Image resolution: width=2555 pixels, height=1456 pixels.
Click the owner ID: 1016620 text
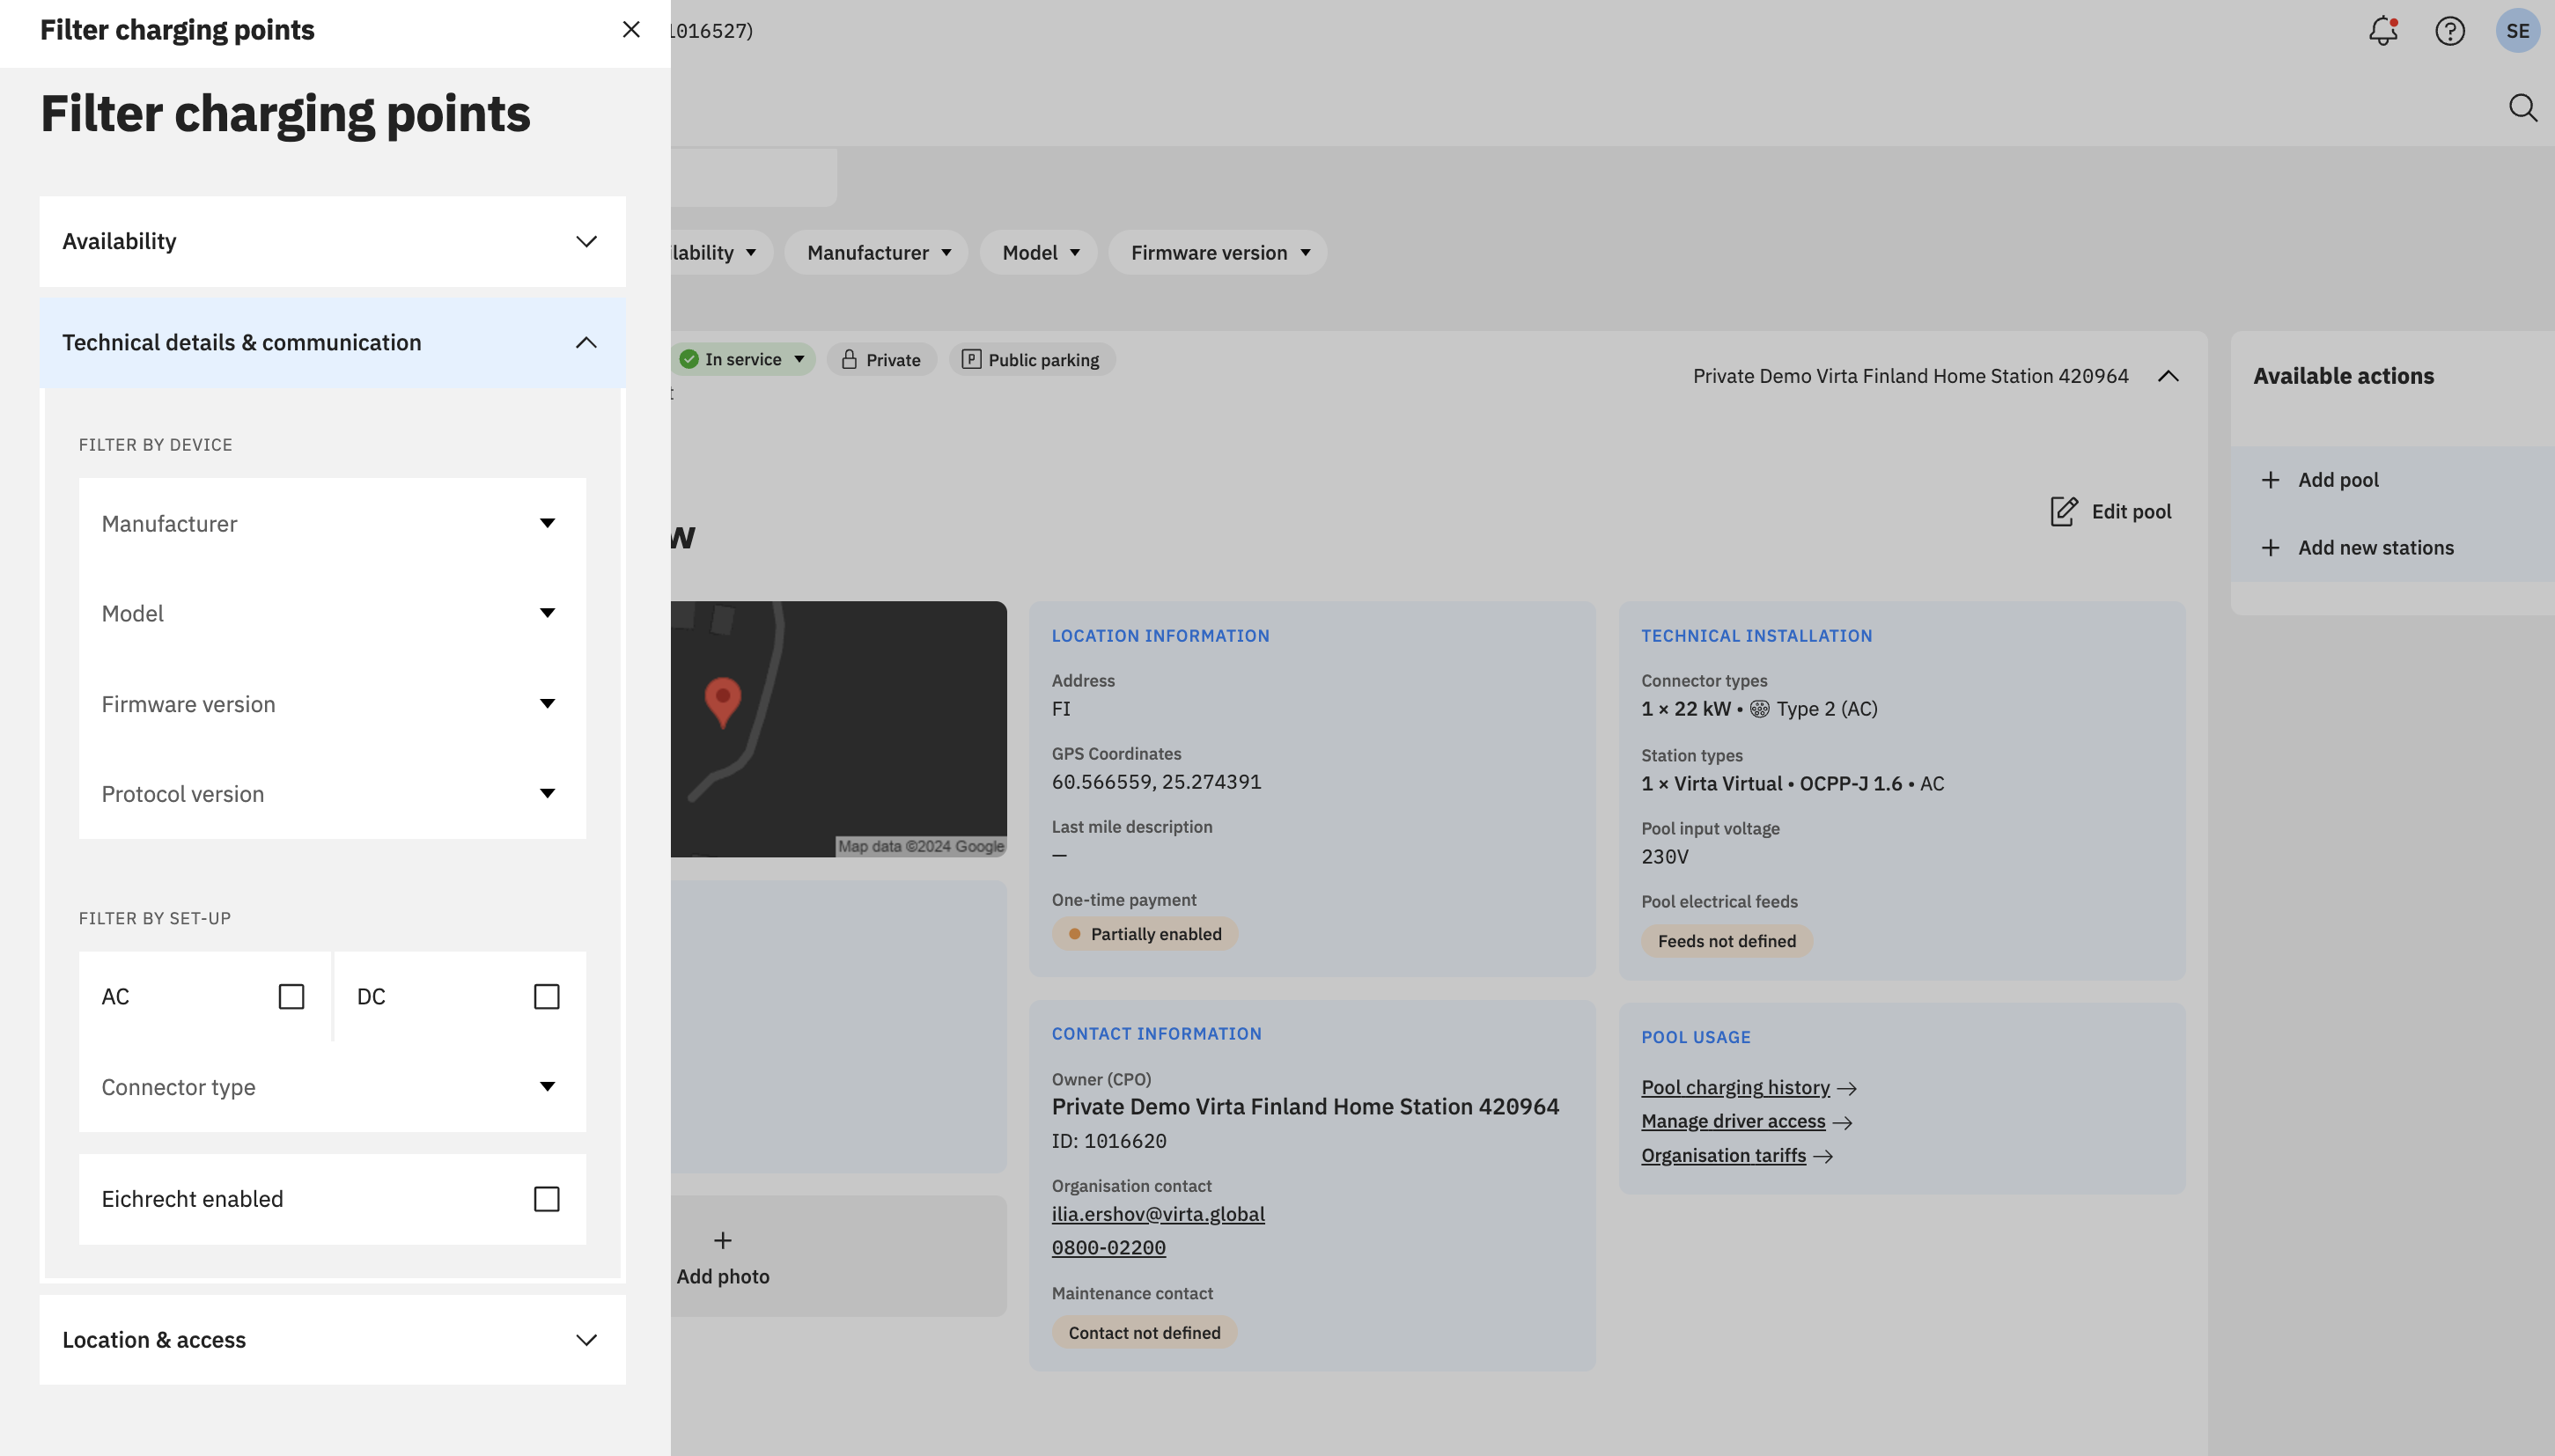(x=1109, y=1141)
